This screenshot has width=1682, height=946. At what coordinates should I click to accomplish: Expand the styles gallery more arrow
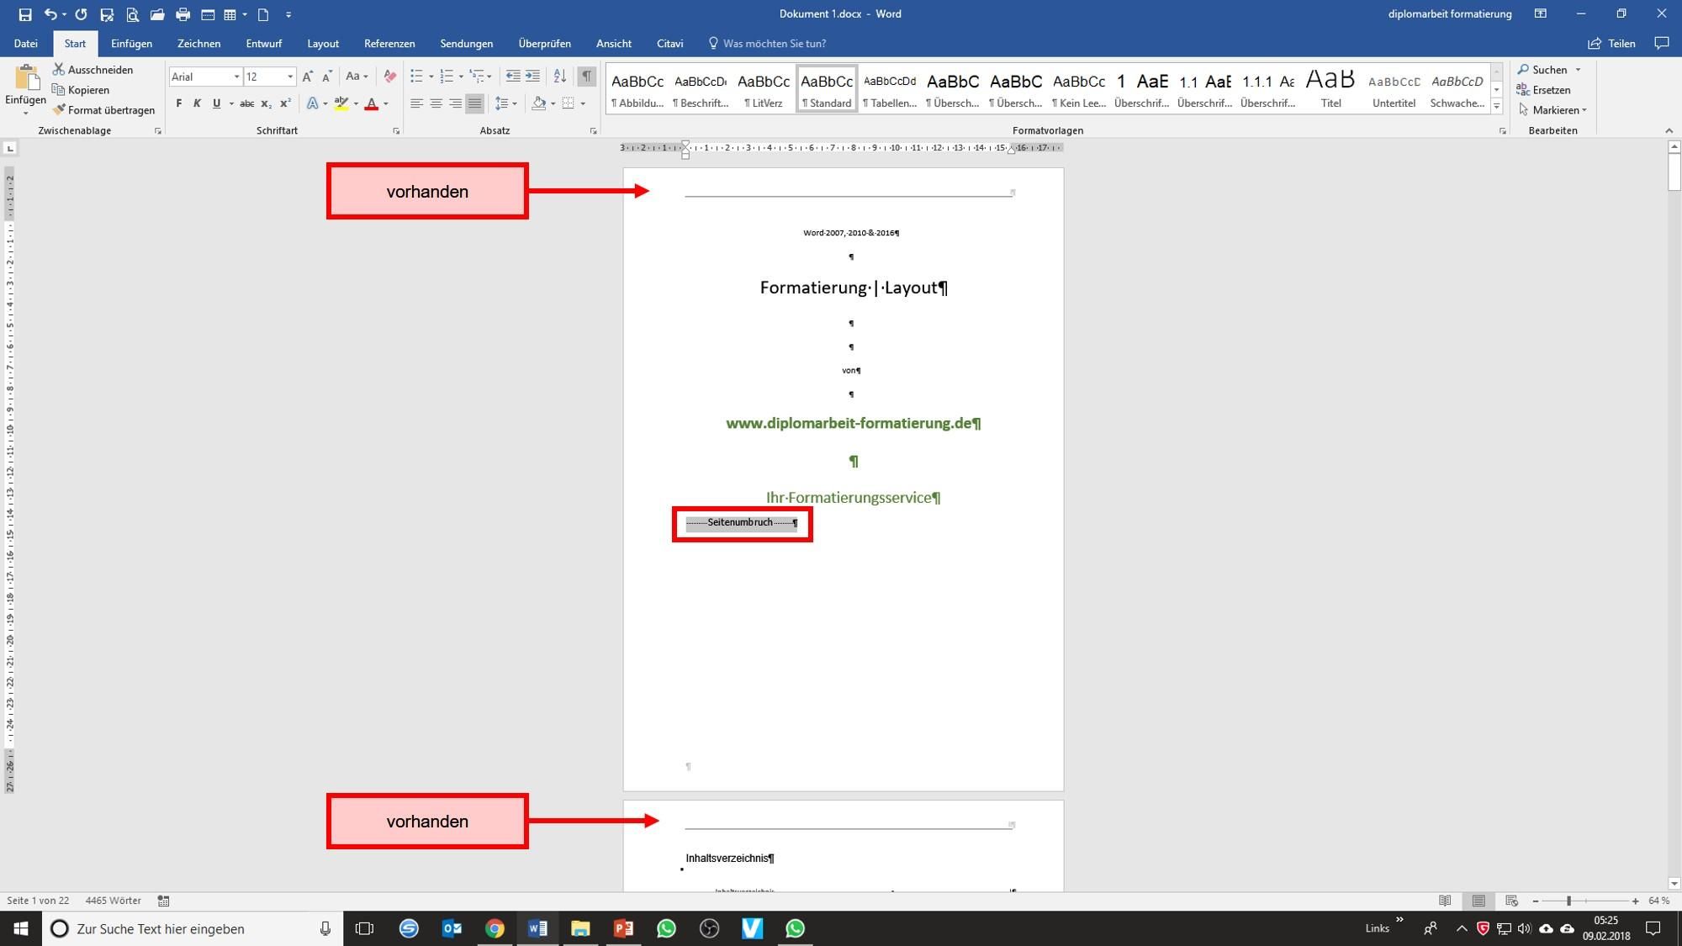1496,106
